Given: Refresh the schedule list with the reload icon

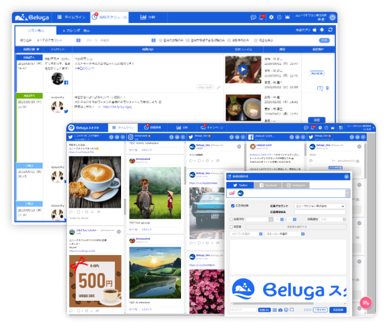Looking at the screenshot, I should coord(330,30).
